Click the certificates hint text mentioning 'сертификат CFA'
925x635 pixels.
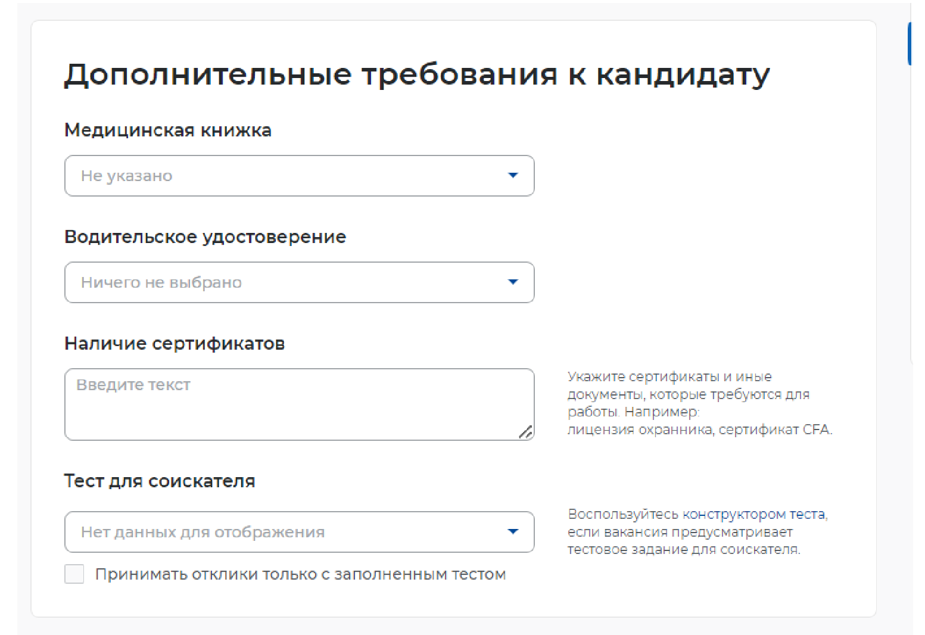[x=699, y=429]
